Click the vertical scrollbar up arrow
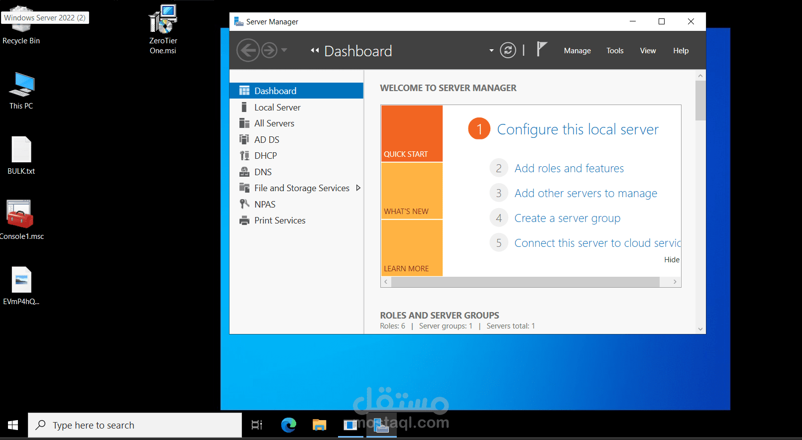Image resolution: width=802 pixels, height=440 pixels. tap(700, 76)
